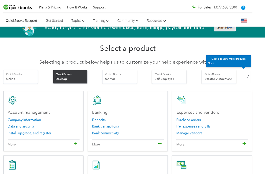
Task: Click the Intuit QuickBooks logo
Action: tap(18, 7)
